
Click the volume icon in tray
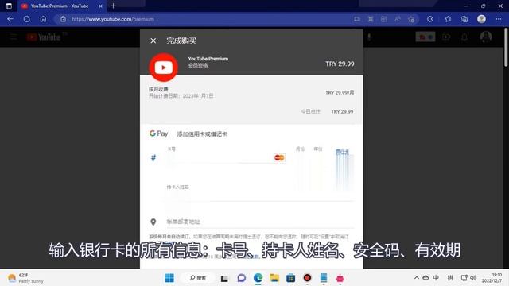tap(473, 278)
